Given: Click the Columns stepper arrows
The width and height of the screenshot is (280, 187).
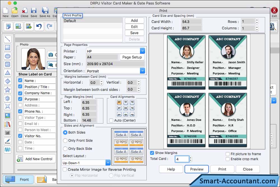Looking at the screenshot, I should tap(257, 28).
